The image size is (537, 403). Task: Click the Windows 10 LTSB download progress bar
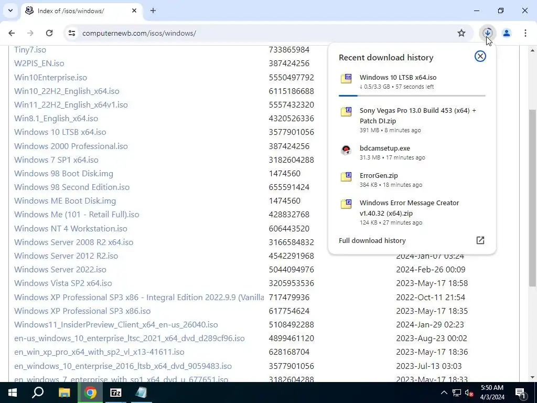[x=412, y=96]
